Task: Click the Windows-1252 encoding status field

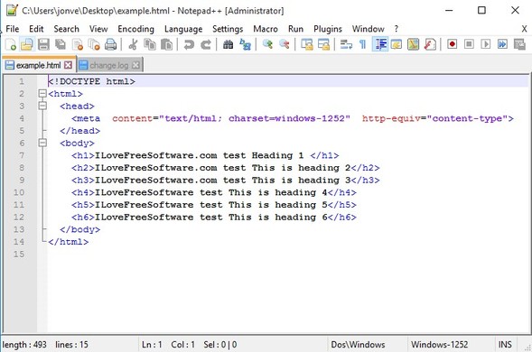Action: 439,345
